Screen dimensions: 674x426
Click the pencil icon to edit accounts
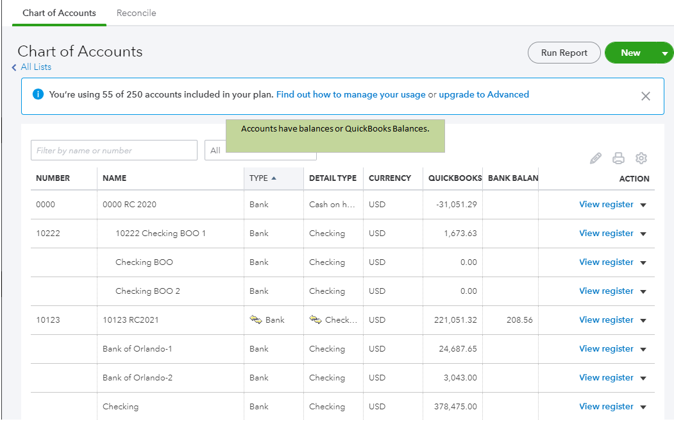point(595,158)
